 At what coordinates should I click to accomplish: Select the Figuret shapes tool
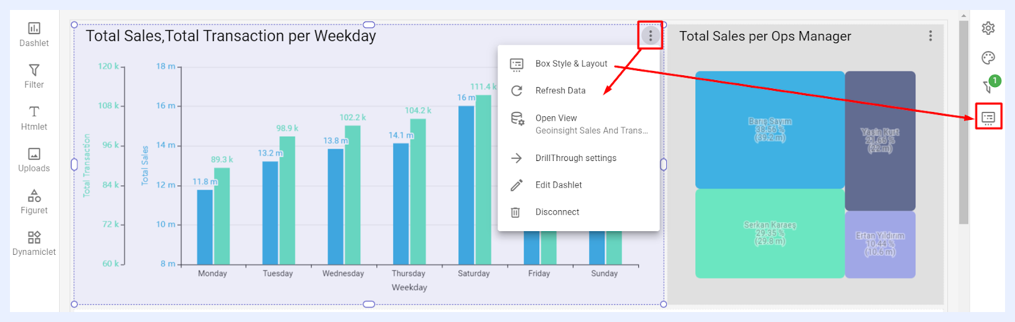click(x=34, y=202)
